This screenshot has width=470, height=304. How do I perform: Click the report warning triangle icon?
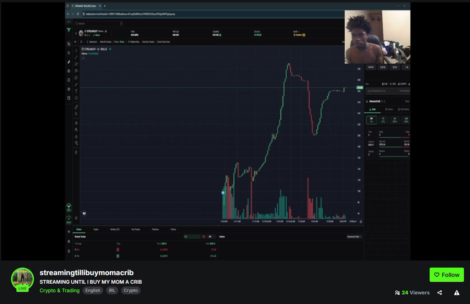pos(457,293)
